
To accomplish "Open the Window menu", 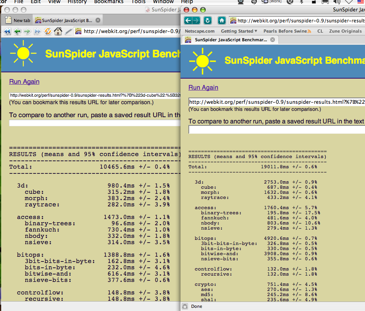I will click(x=163, y=2).
